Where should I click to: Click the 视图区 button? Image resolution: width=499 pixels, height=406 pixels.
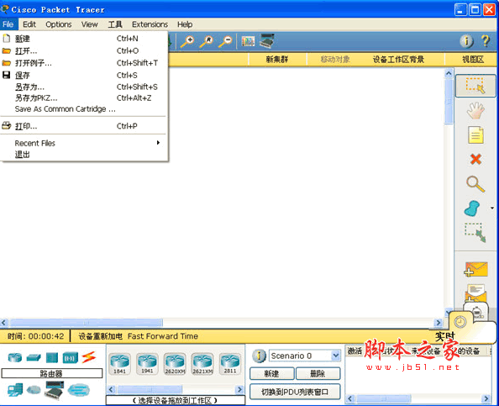coord(473,59)
